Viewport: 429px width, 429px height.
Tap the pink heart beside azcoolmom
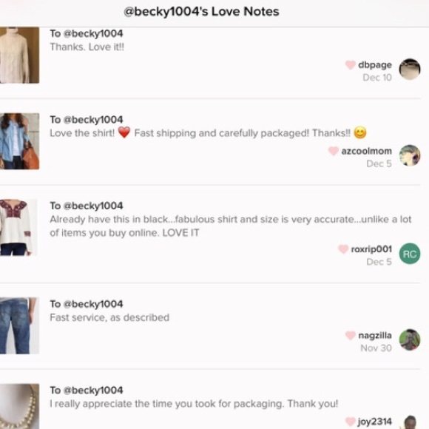334,151
